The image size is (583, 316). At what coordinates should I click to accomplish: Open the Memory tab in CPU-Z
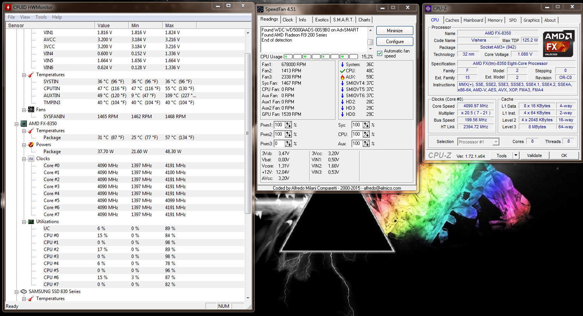coord(495,20)
